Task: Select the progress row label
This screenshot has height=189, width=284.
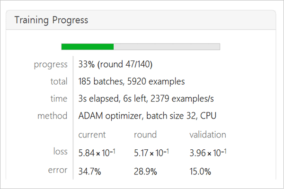Action: (51, 65)
